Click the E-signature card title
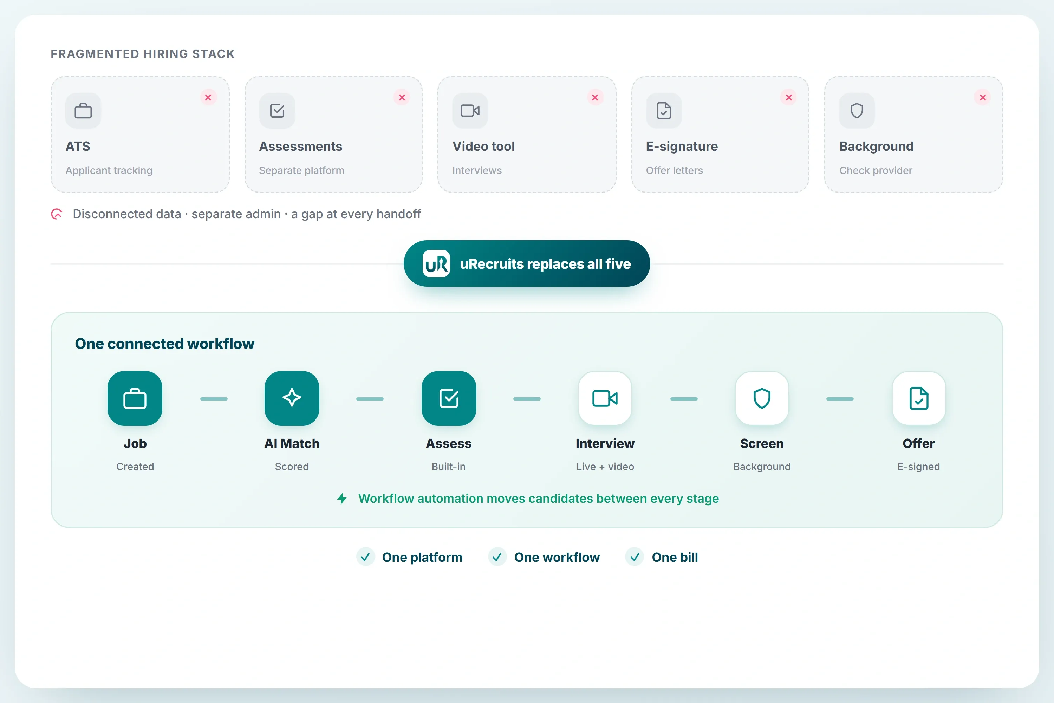Screen dimensions: 1054x703 pyautogui.click(x=682, y=146)
